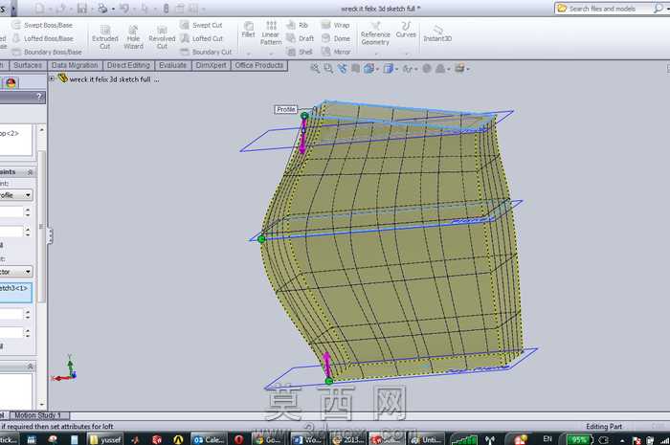Select the Shell tool
Viewport: 670px width, 445px height.
click(299, 52)
